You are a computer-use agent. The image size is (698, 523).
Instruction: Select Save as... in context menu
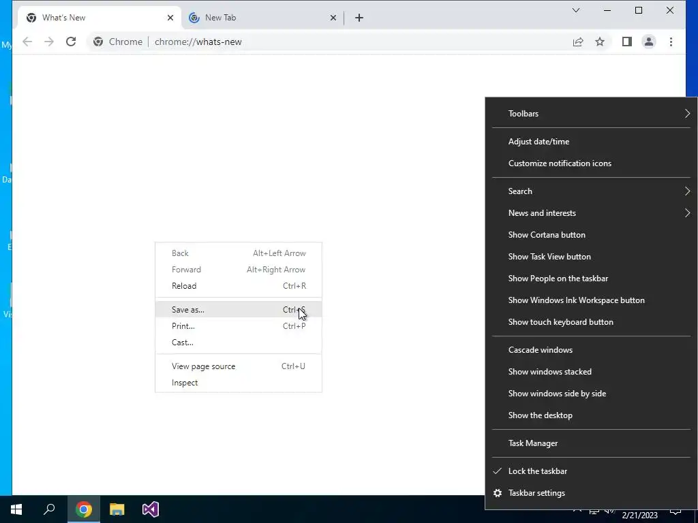239,310
